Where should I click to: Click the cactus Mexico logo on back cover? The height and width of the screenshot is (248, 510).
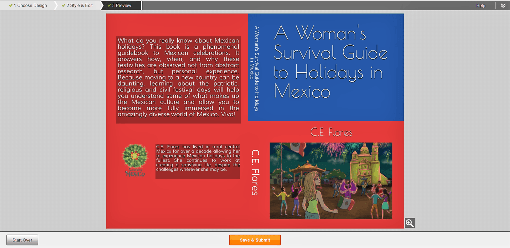(x=135, y=160)
